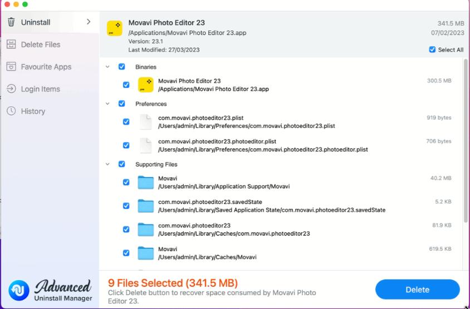470x309 pixels.
Task: Click the com.movavi.photoeditor23.plist file icon
Action: [145, 122]
